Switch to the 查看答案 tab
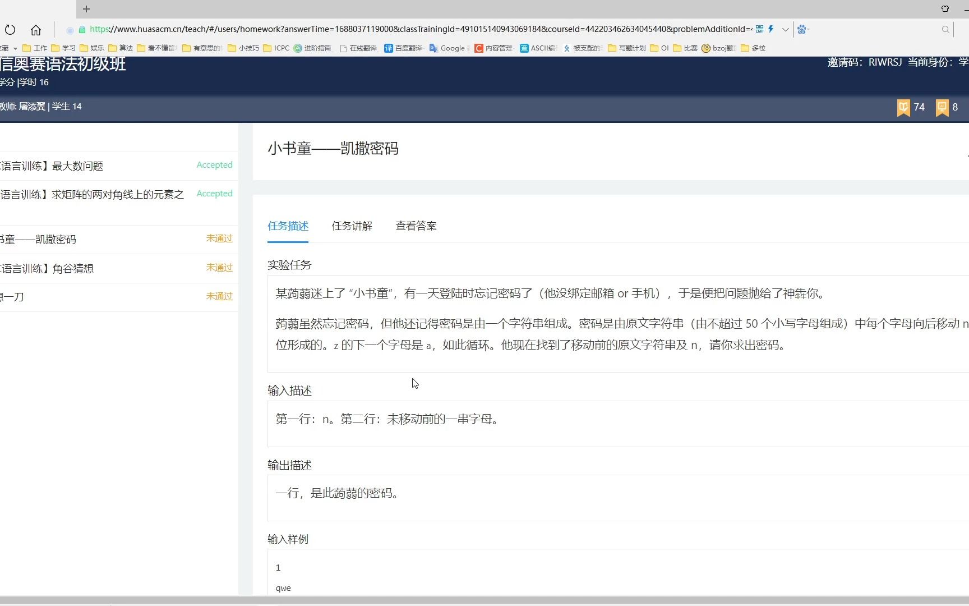 coord(416,226)
